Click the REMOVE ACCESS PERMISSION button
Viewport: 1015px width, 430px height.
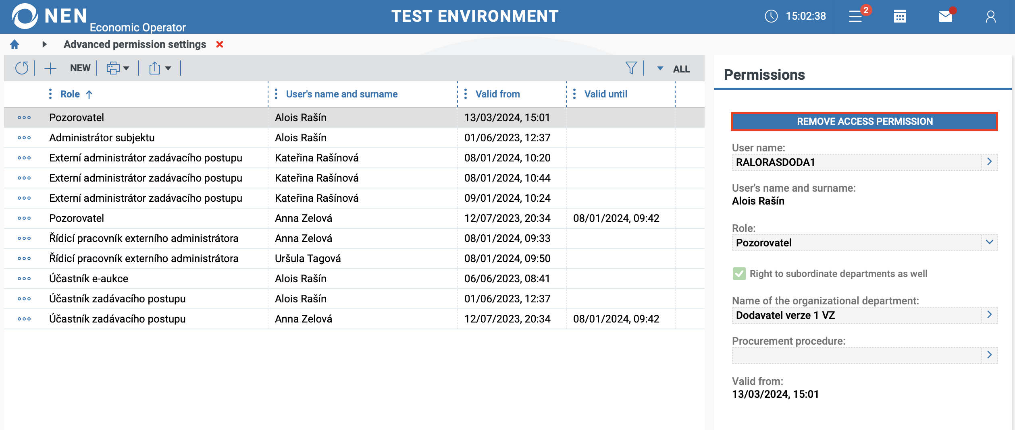(x=864, y=121)
